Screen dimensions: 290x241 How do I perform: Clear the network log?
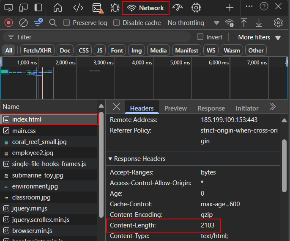coord(23,23)
